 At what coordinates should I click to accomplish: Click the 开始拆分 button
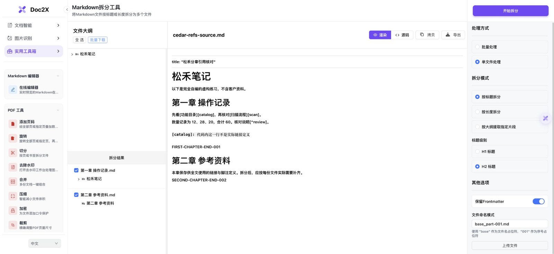[510, 11]
